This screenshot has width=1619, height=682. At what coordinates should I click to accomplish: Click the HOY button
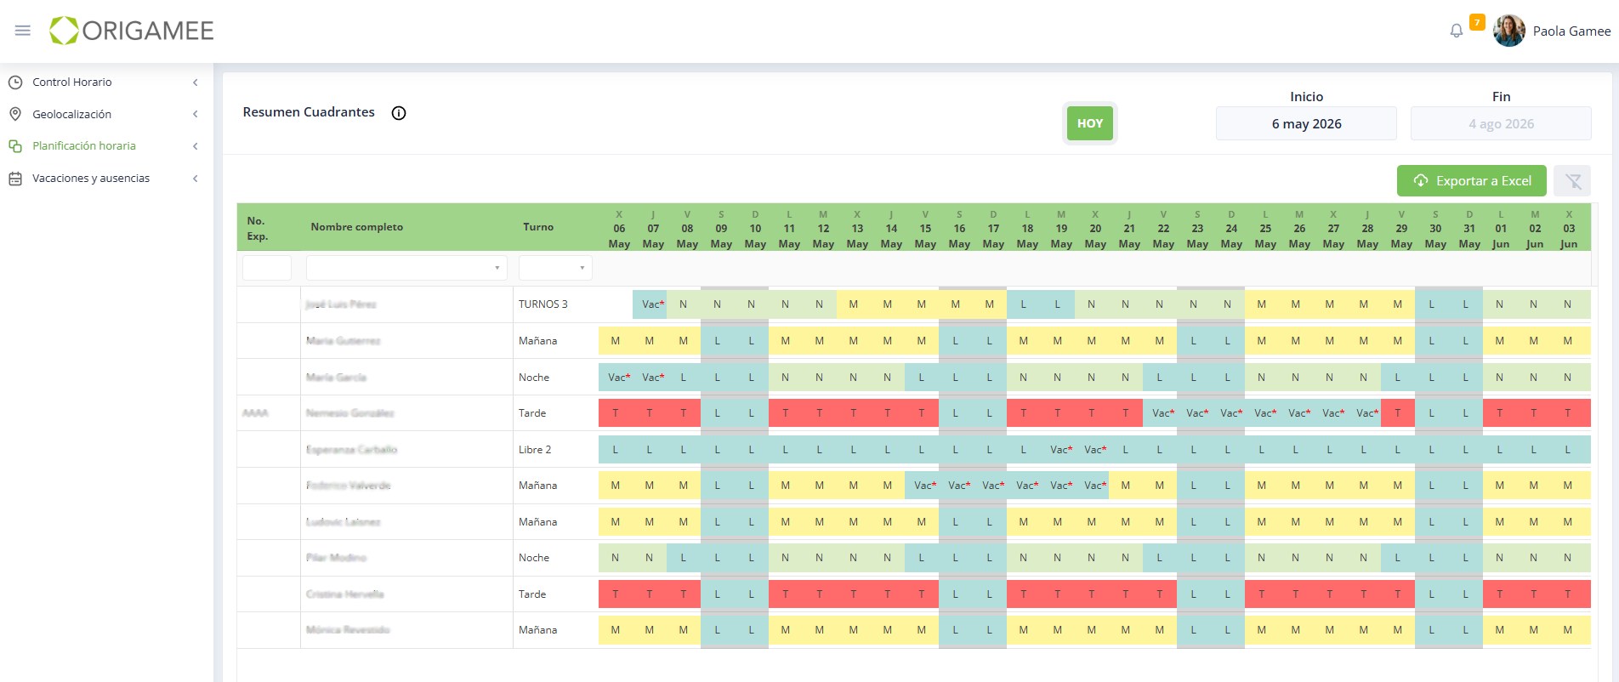pos(1090,123)
